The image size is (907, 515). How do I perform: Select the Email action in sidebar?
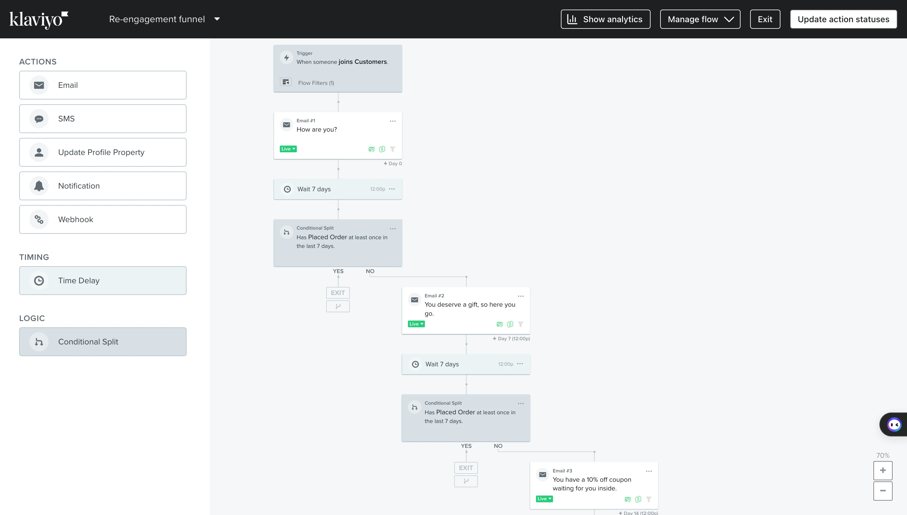(x=103, y=85)
